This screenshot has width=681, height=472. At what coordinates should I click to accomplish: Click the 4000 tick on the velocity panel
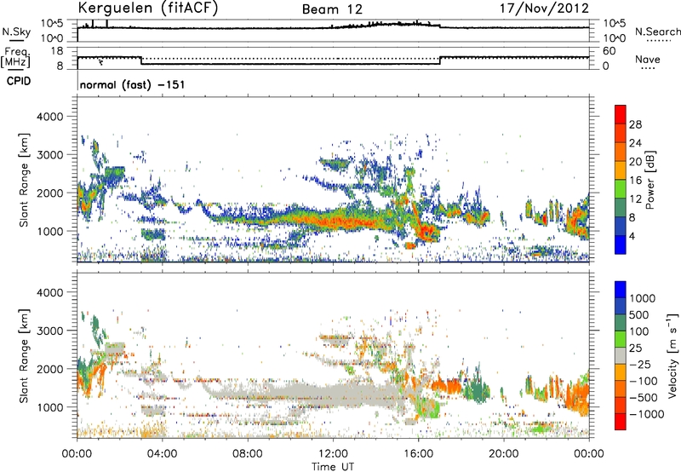pyautogui.click(x=49, y=292)
